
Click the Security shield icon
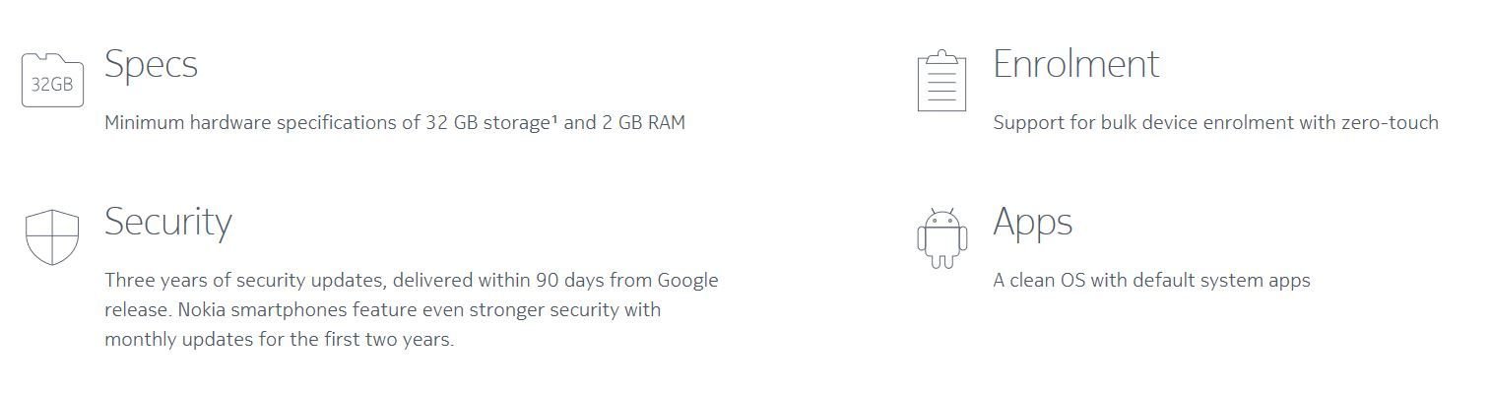(x=51, y=236)
